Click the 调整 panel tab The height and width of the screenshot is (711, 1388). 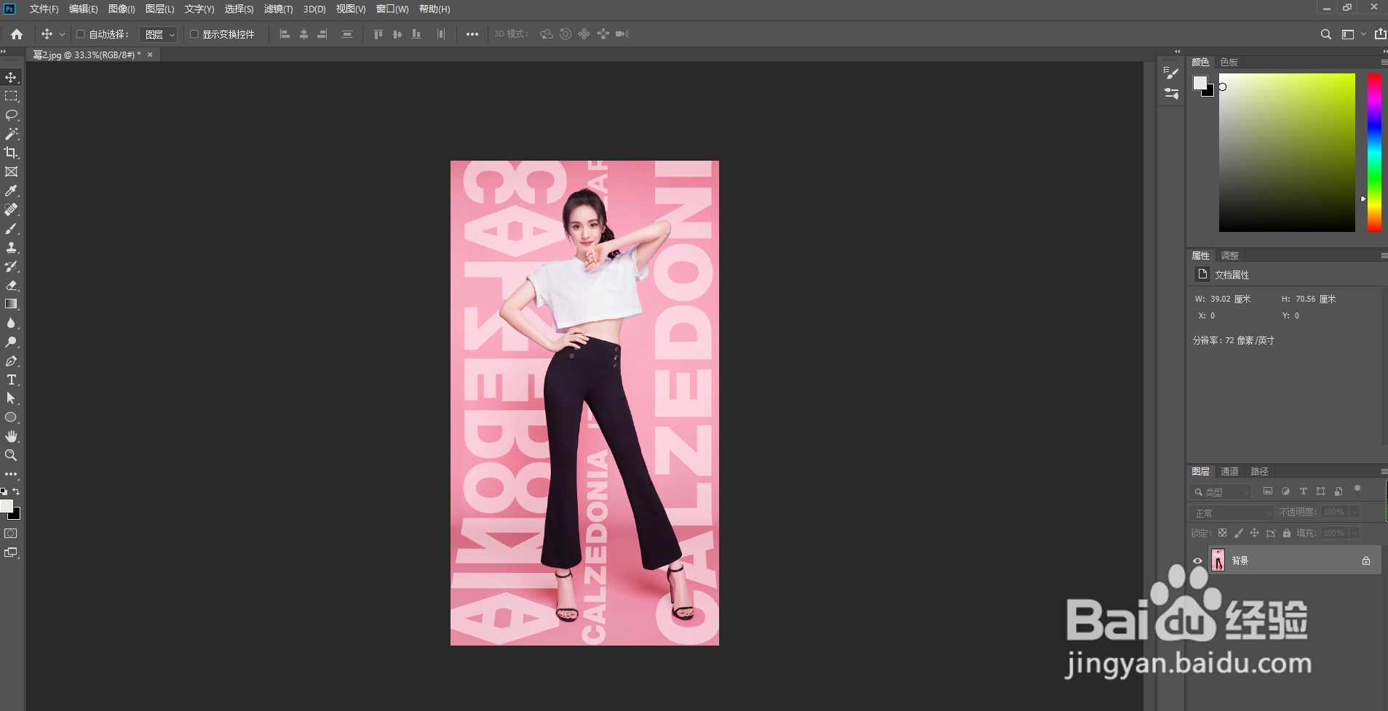tap(1229, 255)
